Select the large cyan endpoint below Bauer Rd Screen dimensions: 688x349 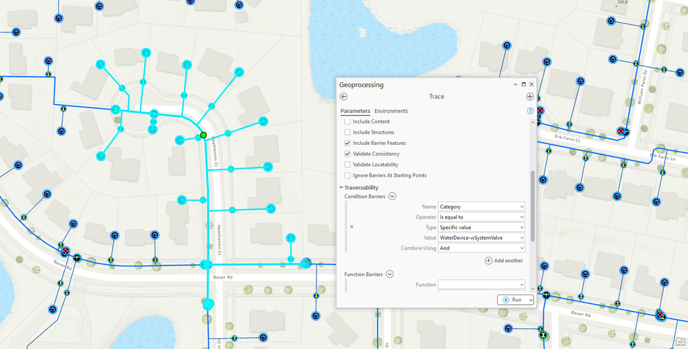[208, 303]
